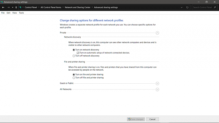
Task: Refresh the Advanced sharing settings page
Action: click(x=187, y=7)
